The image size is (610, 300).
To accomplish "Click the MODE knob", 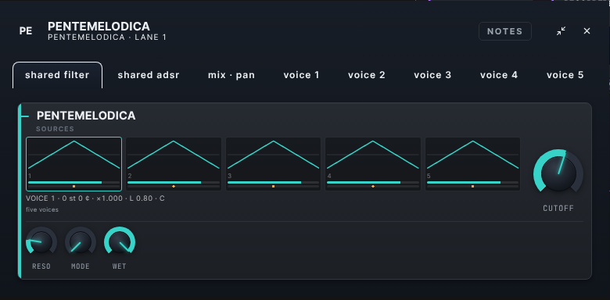I will tap(81, 242).
